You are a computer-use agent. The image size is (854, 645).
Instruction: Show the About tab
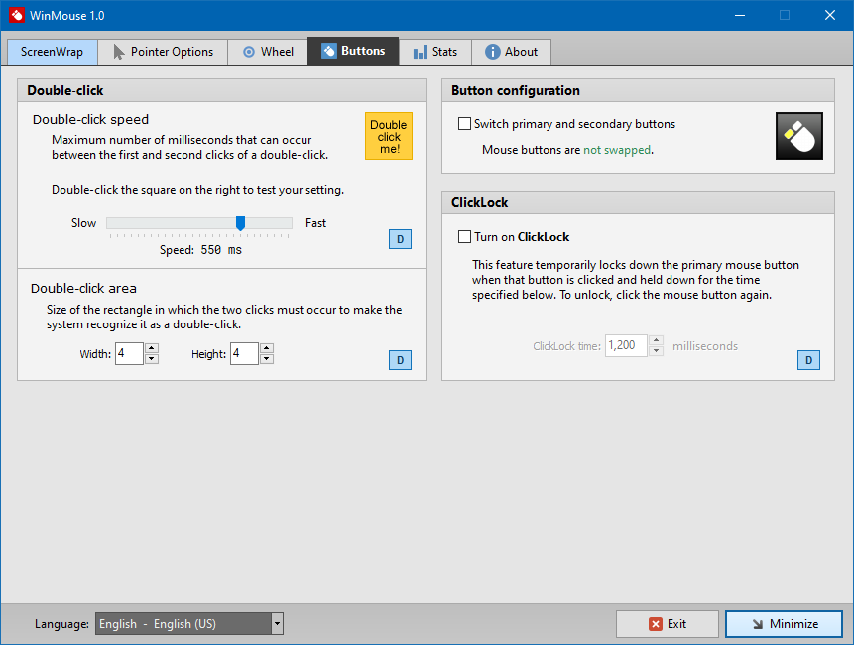(512, 52)
